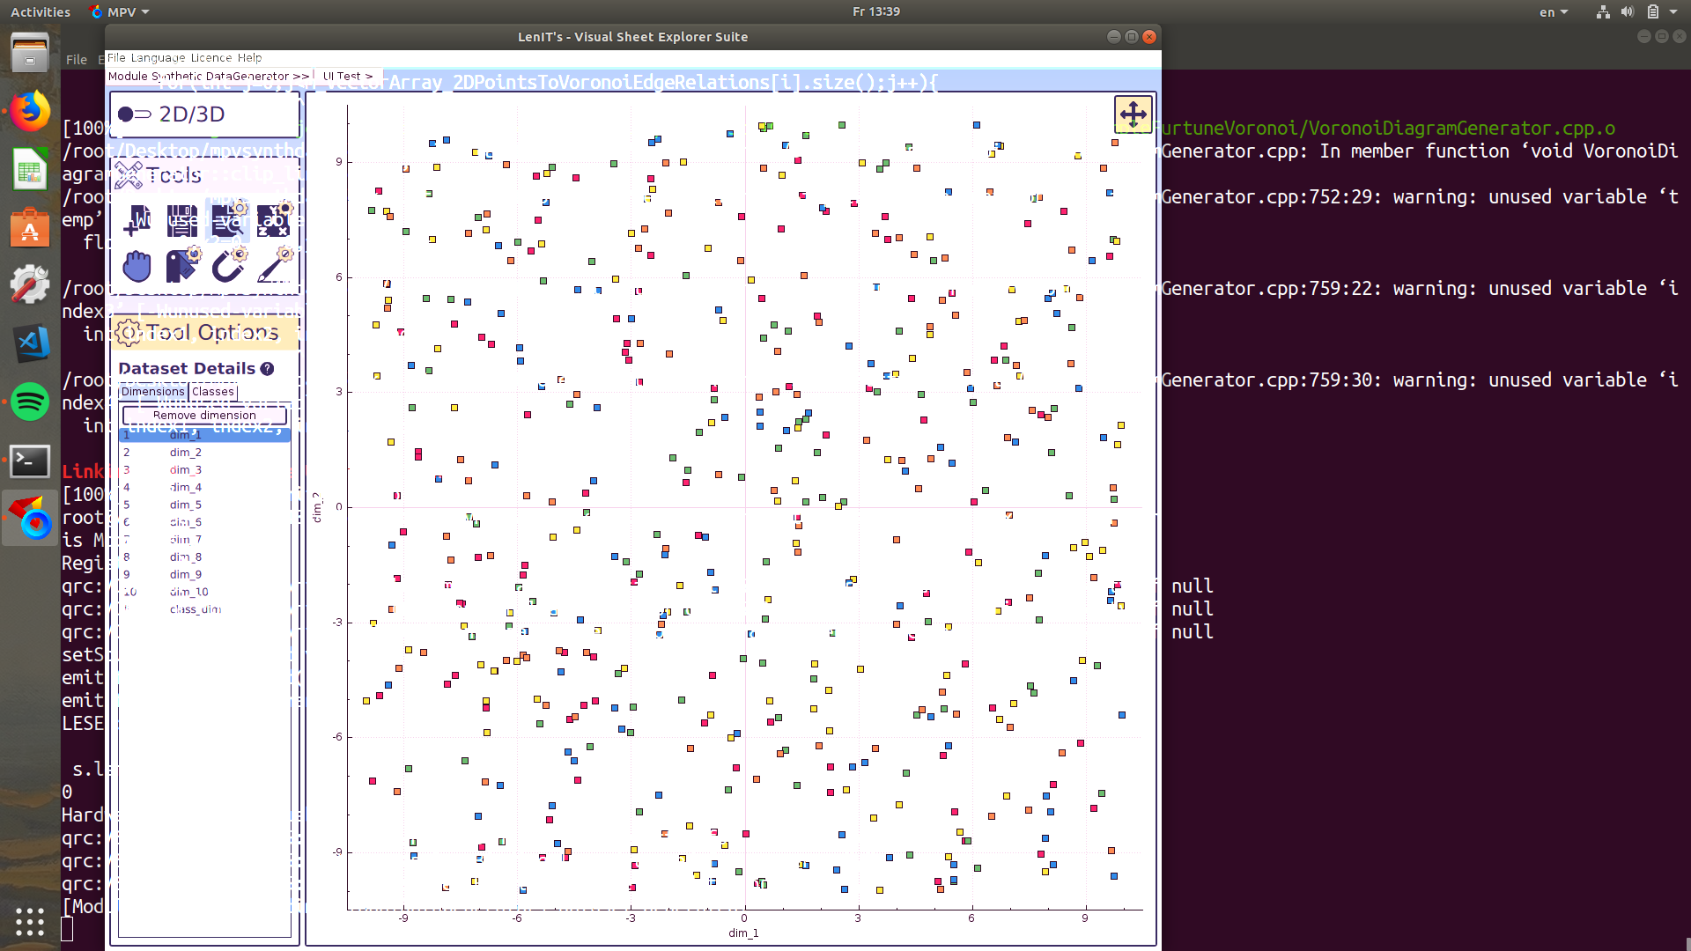Select the brush drawing tool
Image resolution: width=1691 pixels, height=951 pixels.
point(274,266)
